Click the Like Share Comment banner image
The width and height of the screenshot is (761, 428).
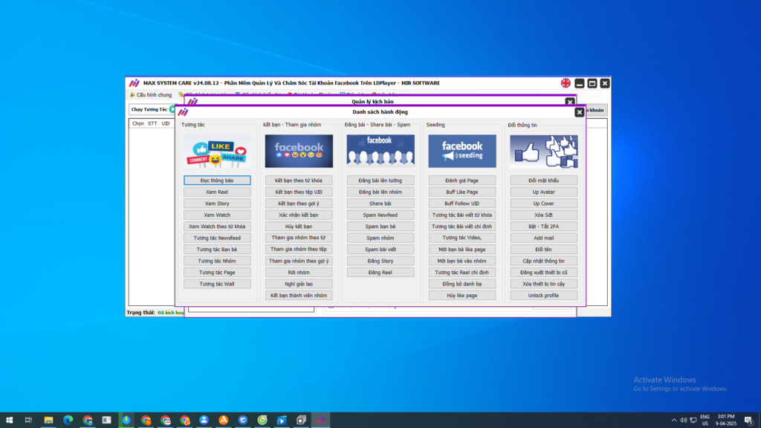point(217,151)
